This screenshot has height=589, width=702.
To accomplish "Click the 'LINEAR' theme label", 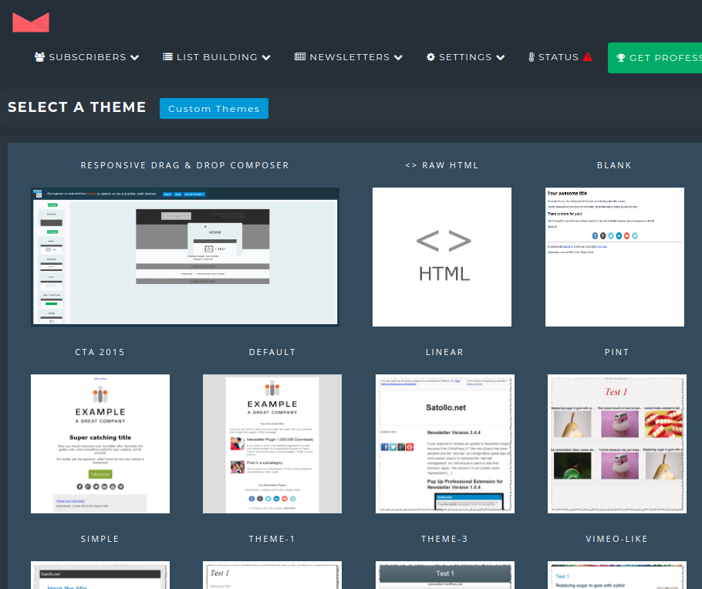I will pos(444,352).
